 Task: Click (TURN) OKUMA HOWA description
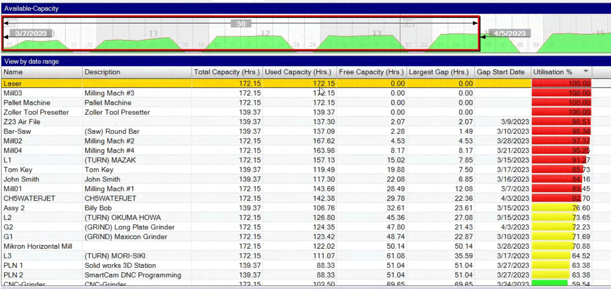coord(123,217)
